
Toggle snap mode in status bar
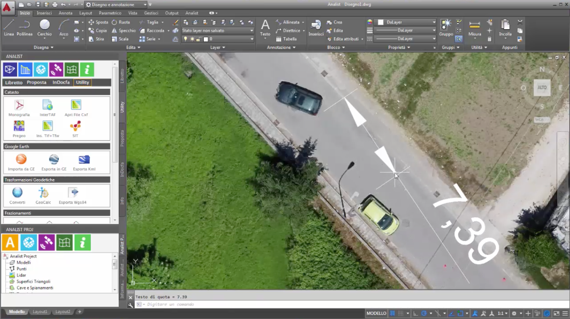[x=401, y=314]
